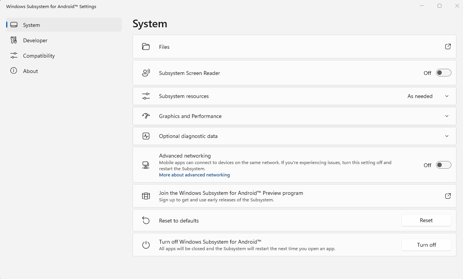The height and width of the screenshot is (279, 463).
Task: Open Preview program via external link icon
Action: point(448,196)
